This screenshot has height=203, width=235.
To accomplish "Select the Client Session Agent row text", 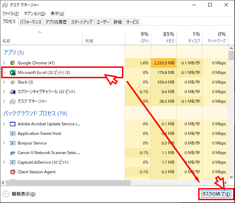I will coord(37,172).
